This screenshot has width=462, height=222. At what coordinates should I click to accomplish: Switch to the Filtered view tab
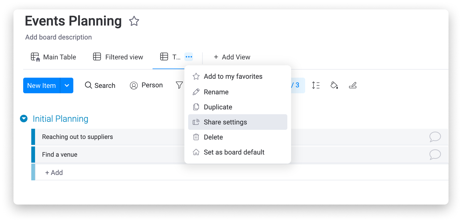118,57
